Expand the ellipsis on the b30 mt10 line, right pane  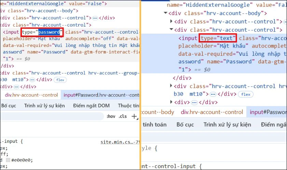(x=213, y=95)
